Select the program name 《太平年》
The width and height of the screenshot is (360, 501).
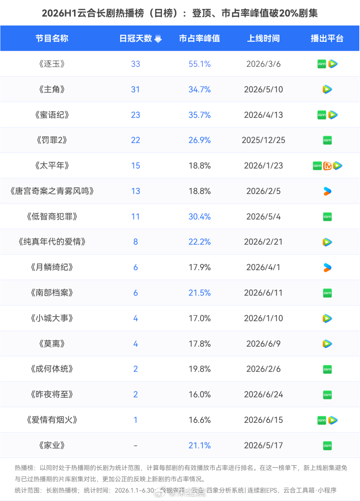coord(52,166)
